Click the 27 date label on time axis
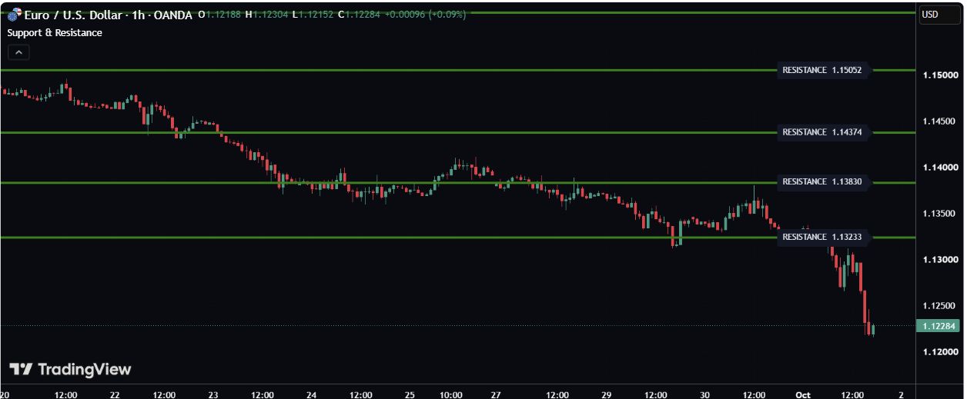Viewport: 967px width, 399px height. point(496,394)
